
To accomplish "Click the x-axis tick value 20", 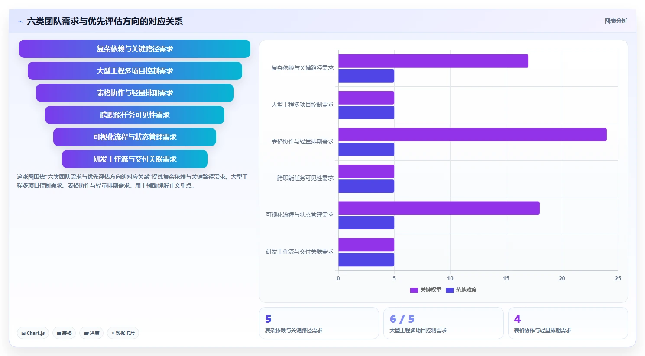I will pyautogui.click(x=562, y=278).
